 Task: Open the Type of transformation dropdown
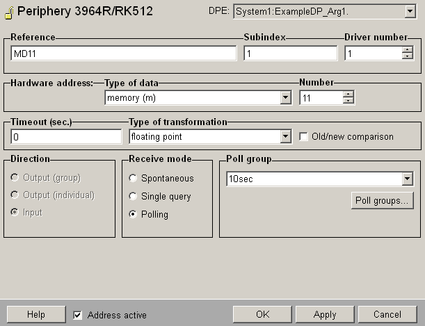pos(285,137)
